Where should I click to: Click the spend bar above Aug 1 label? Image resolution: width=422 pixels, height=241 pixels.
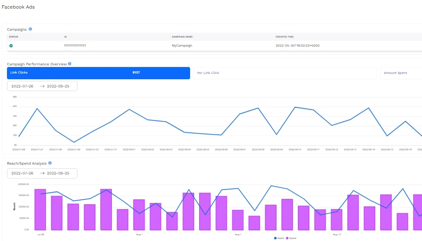pyautogui.click(x=139, y=215)
